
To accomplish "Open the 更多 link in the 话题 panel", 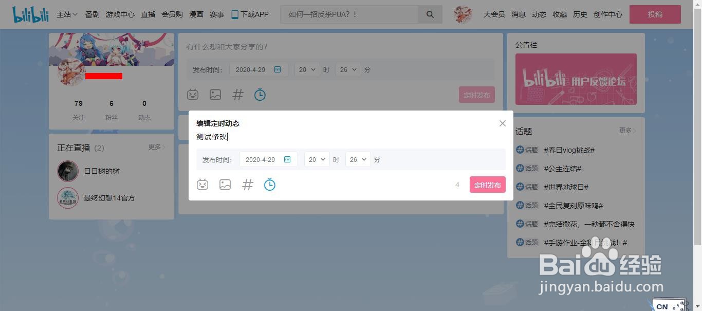I will pyautogui.click(x=625, y=131).
